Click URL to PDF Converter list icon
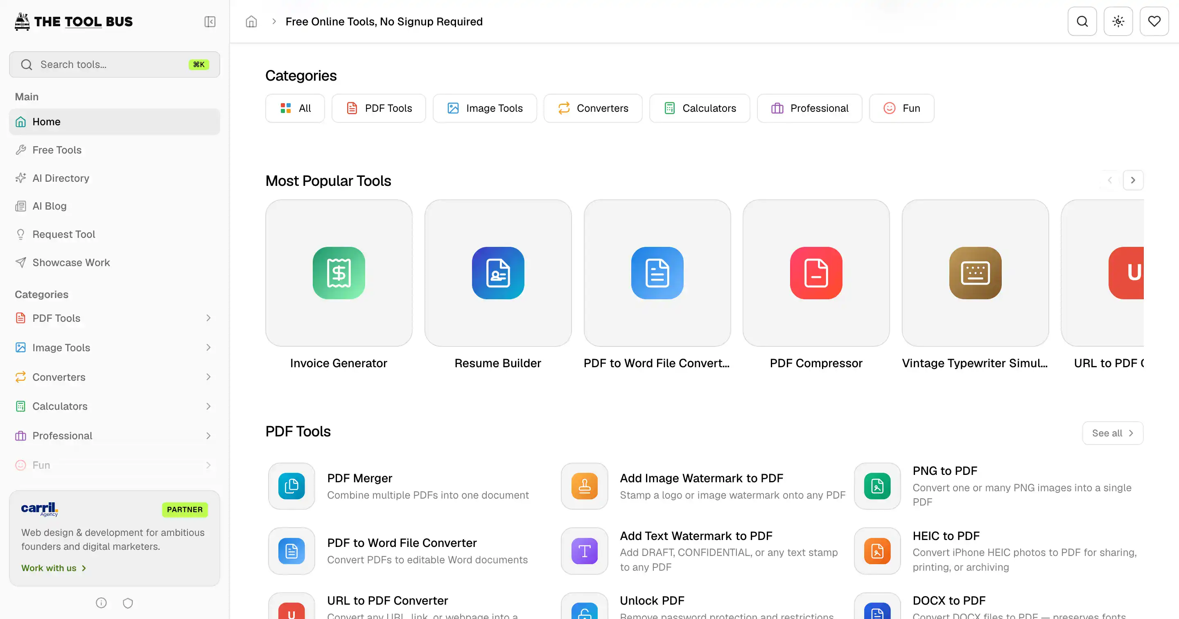The width and height of the screenshot is (1179, 619). click(x=291, y=607)
